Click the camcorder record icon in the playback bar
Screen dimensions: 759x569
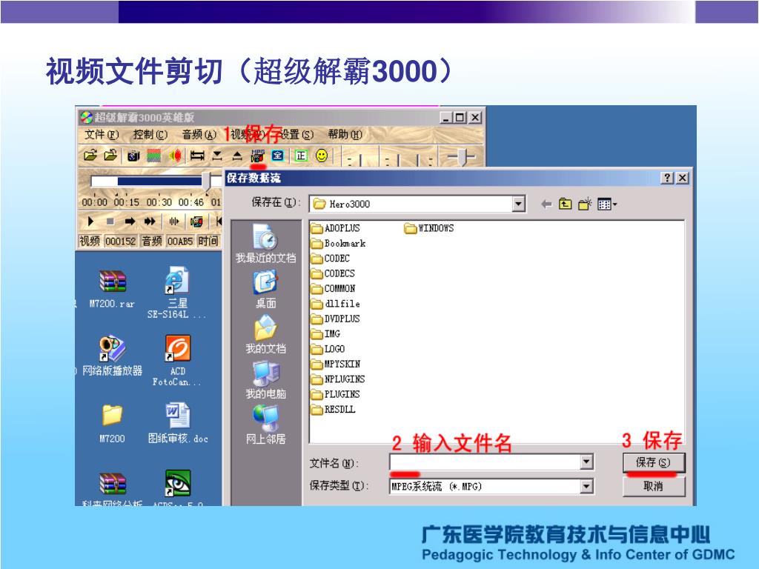[x=196, y=222]
